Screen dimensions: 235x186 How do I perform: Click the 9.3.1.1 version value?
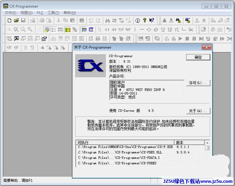[183, 147]
